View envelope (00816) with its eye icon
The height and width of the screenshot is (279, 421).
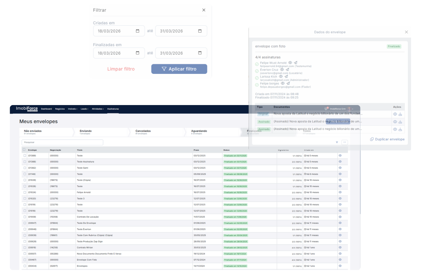[x=340, y=247]
